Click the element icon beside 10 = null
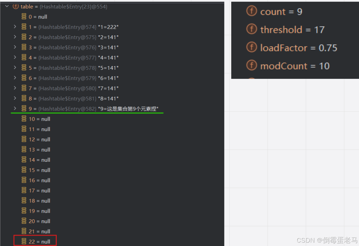 click(x=23, y=119)
